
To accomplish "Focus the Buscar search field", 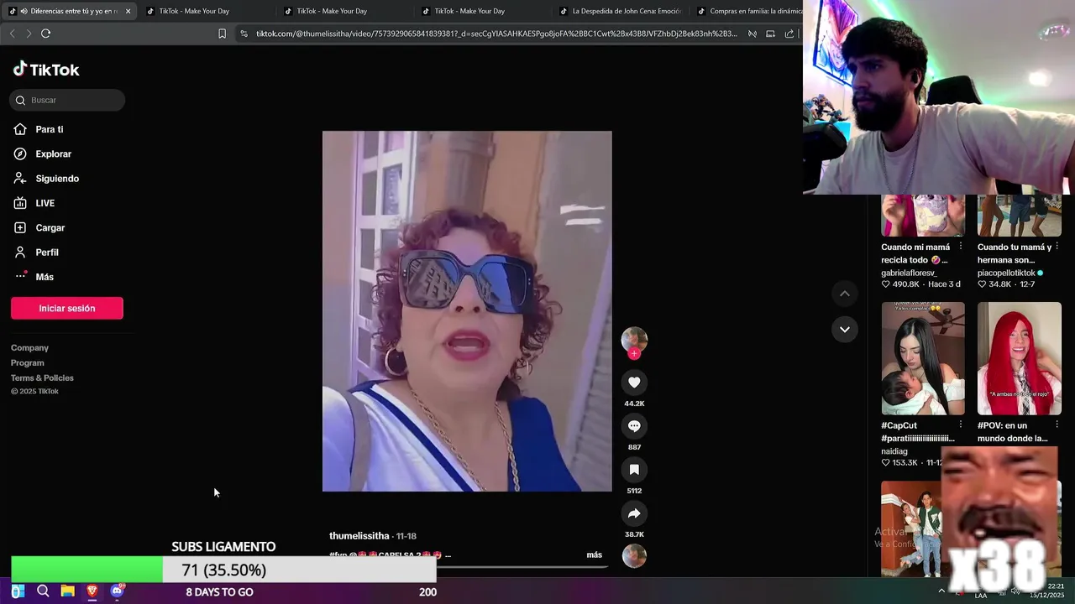I will tap(67, 100).
